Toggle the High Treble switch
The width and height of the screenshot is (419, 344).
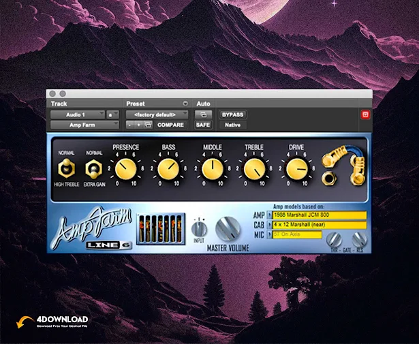pos(66,168)
